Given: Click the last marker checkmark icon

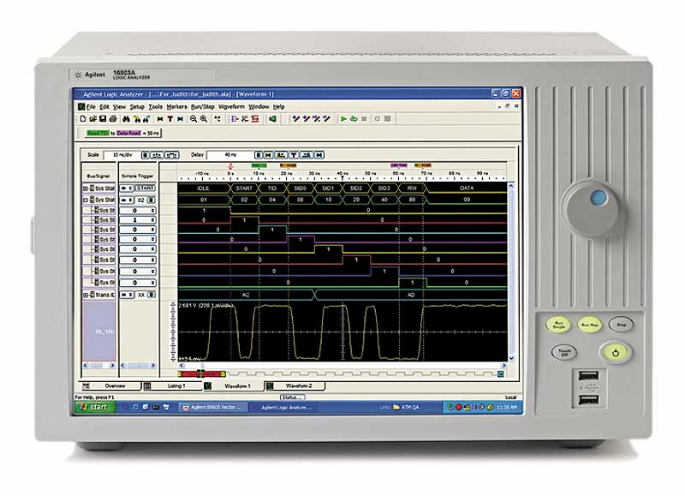Looking at the screenshot, I should [326, 118].
